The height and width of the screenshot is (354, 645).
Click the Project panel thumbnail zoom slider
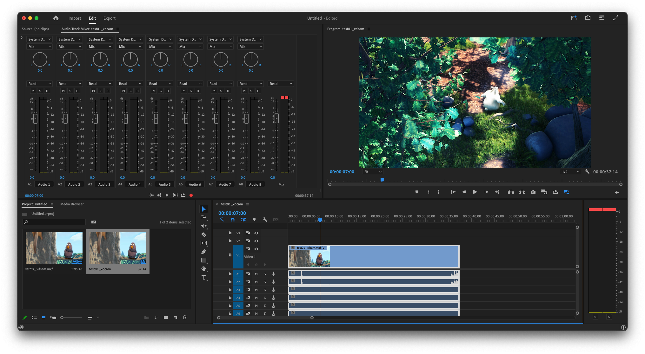71,317
